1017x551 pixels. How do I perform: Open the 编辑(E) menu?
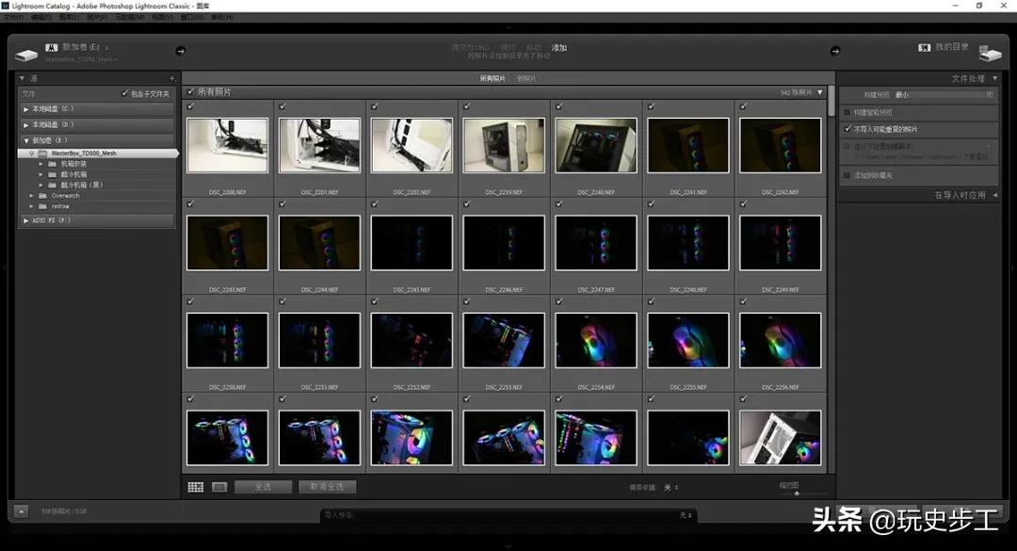coord(40,18)
